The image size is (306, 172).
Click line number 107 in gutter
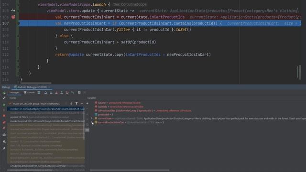tap(5, 23)
